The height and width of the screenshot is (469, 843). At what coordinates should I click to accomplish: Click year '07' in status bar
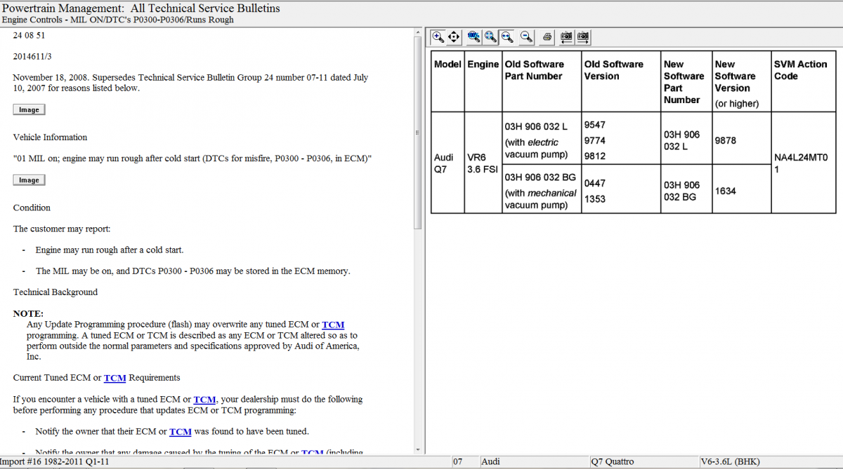457,462
